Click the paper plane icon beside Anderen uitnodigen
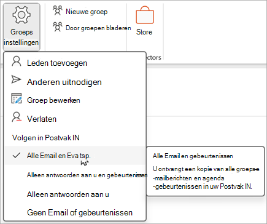Image resolution: width=267 pixels, height=224 pixels. [x=16, y=79]
